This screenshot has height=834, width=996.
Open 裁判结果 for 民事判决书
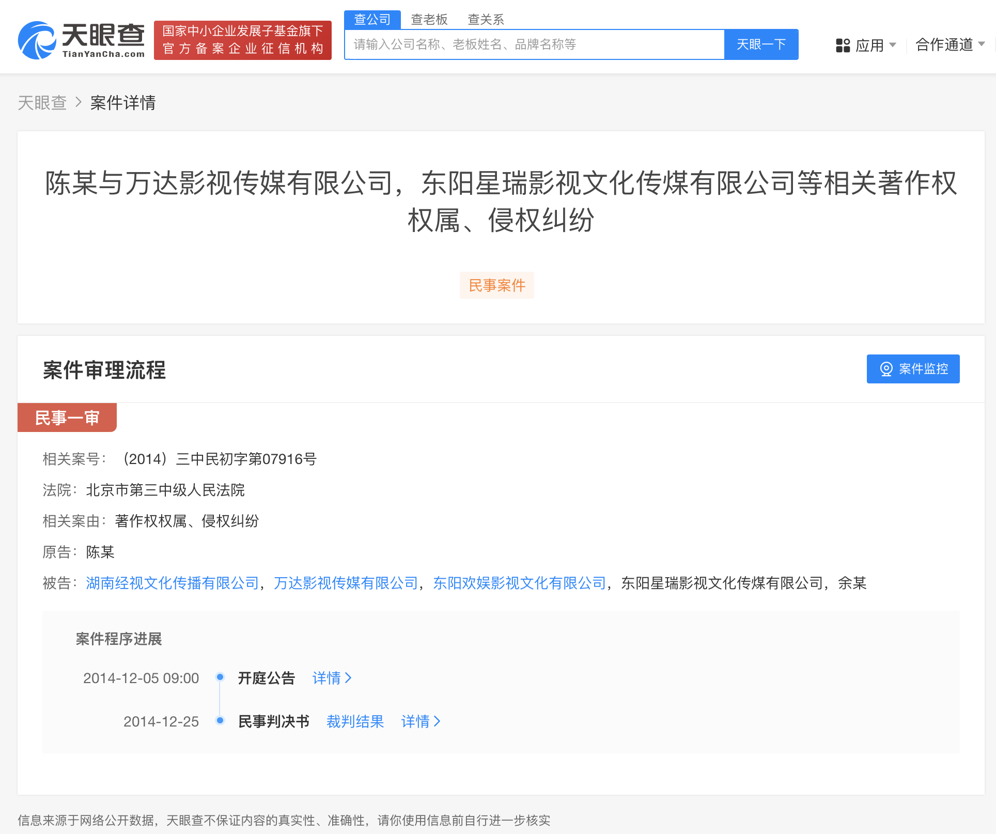tap(355, 721)
